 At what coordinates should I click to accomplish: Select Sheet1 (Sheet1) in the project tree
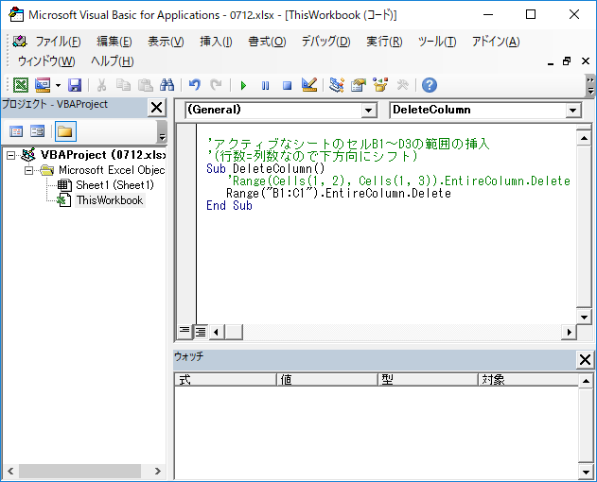pos(114,185)
